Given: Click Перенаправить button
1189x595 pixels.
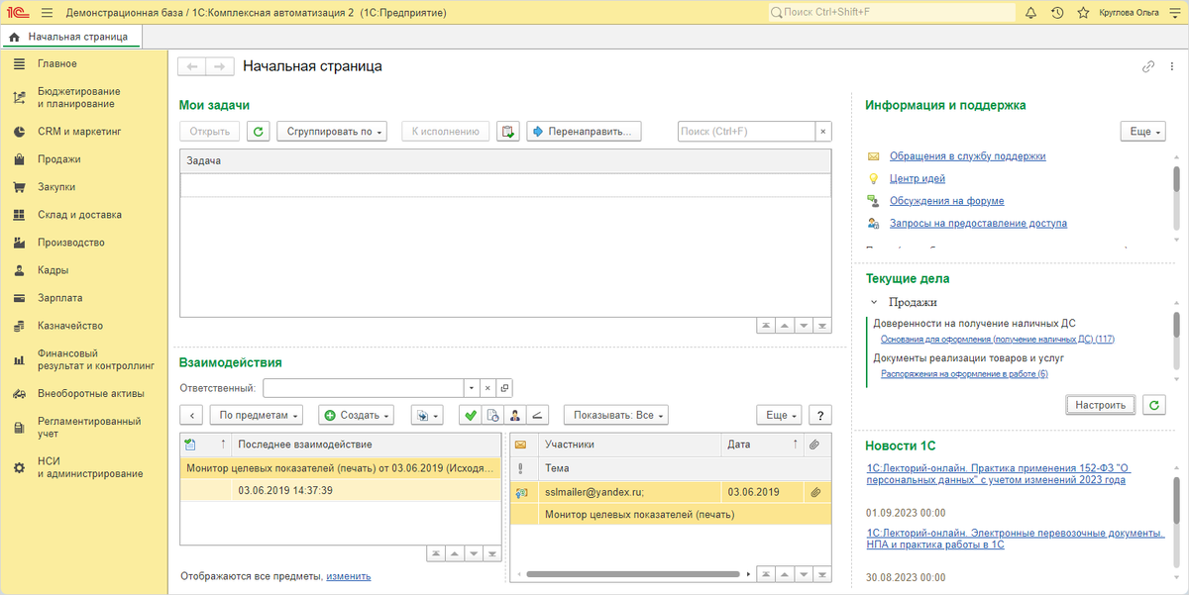Looking at the screenshot, I should point(584,131).
